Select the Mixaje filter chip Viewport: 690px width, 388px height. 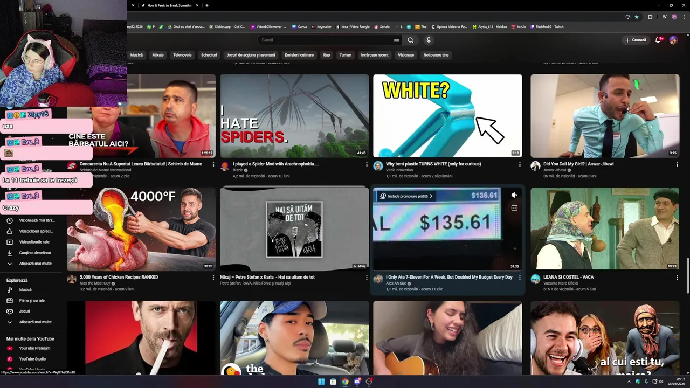tap(157, 55)
